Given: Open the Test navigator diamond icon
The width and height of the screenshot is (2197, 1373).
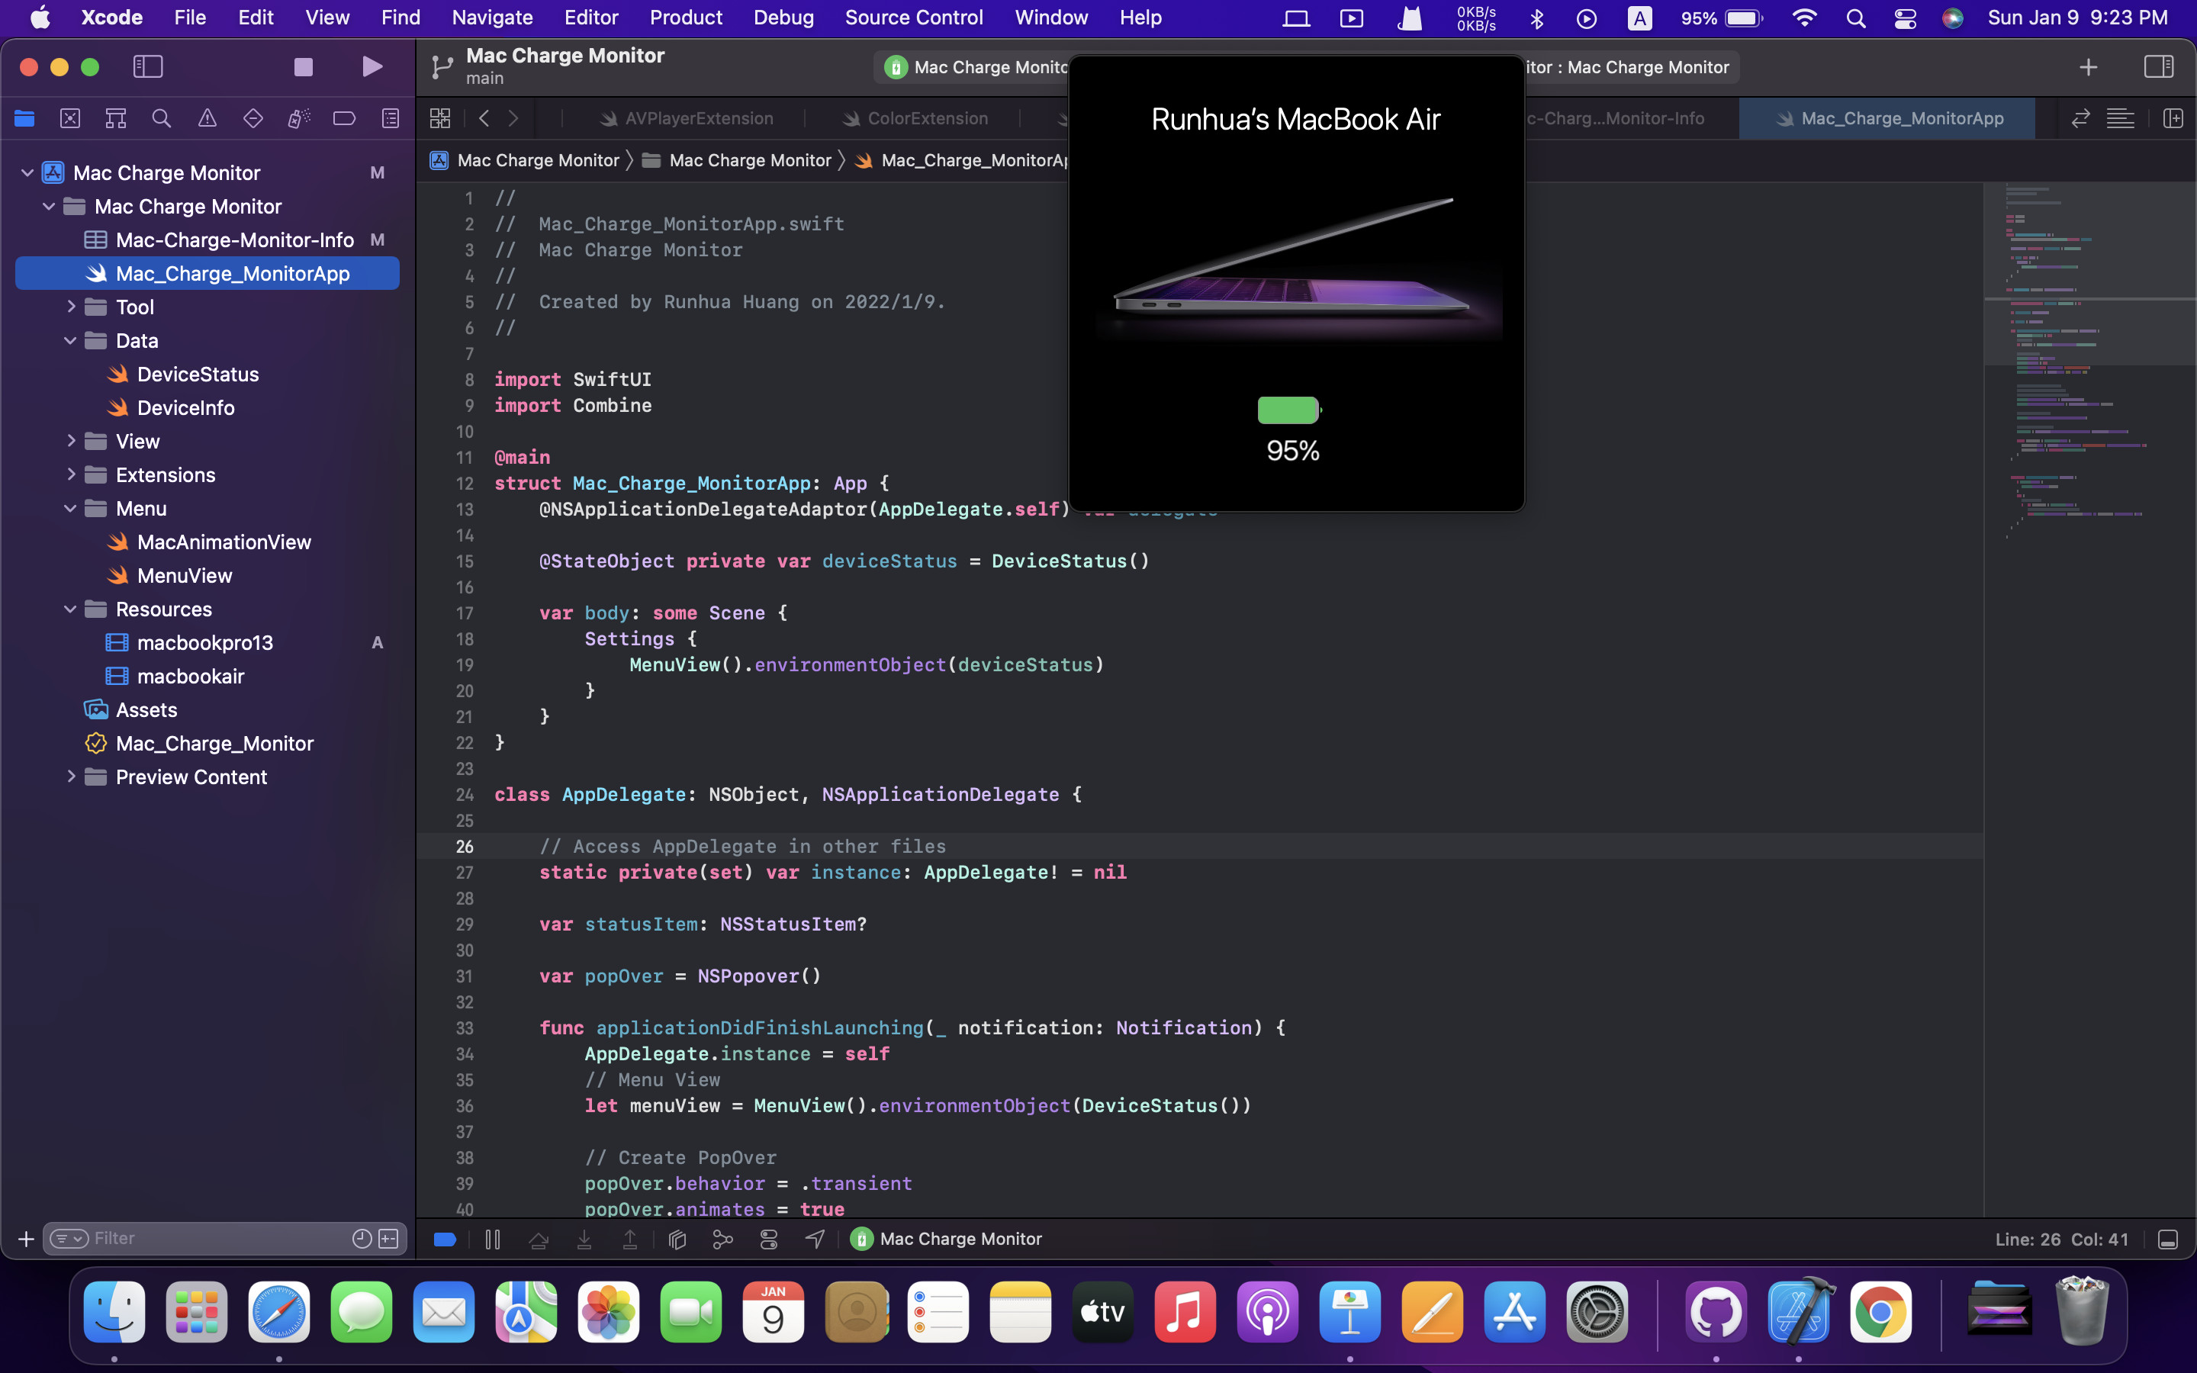Looking at the screenshot, I should (253, 118).
